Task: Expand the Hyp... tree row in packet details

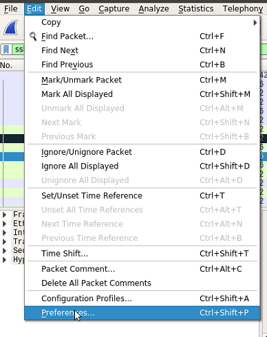Action: (4, 260)
